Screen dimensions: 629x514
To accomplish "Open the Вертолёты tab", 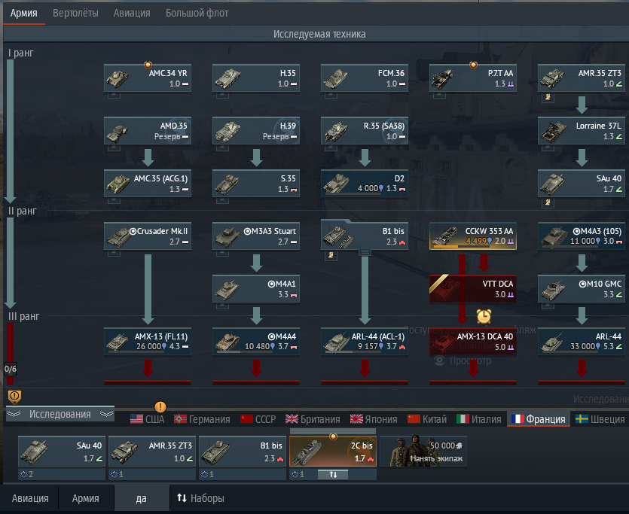I will pyautogui.click(x=75, y=14).
